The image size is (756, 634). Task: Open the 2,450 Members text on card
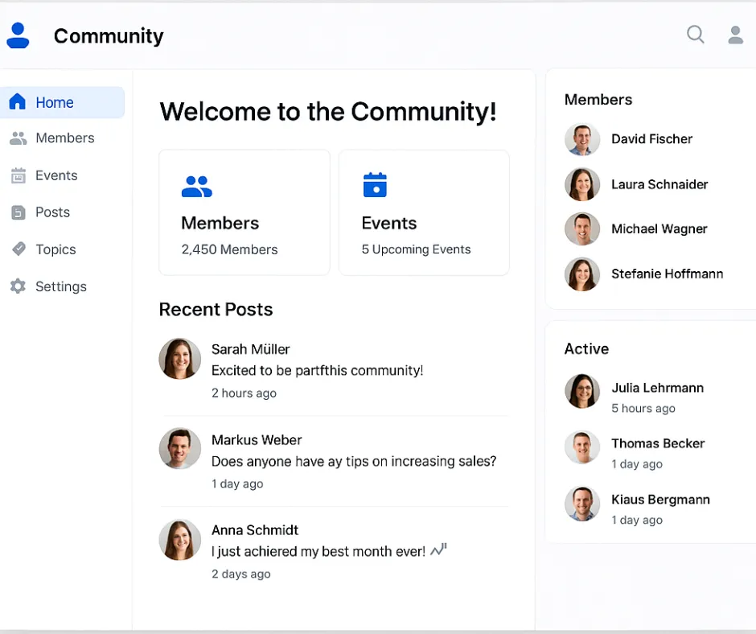(x=229, y=249)
